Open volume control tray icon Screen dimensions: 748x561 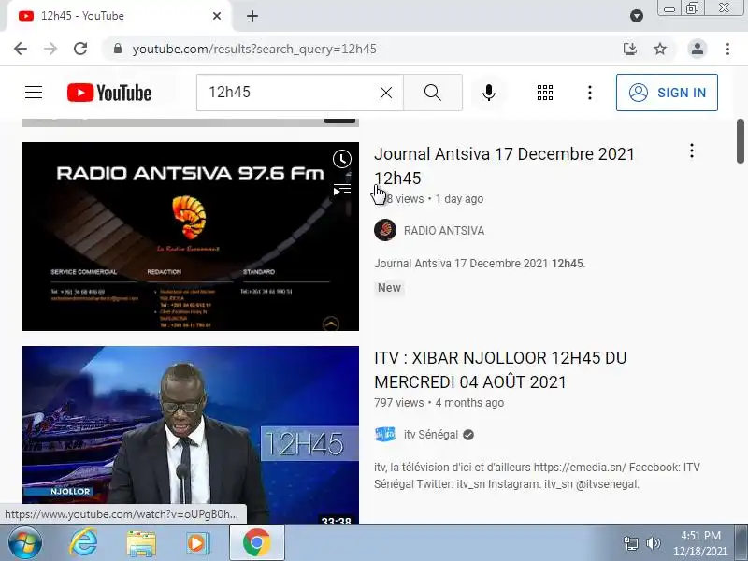coord(653,543)
